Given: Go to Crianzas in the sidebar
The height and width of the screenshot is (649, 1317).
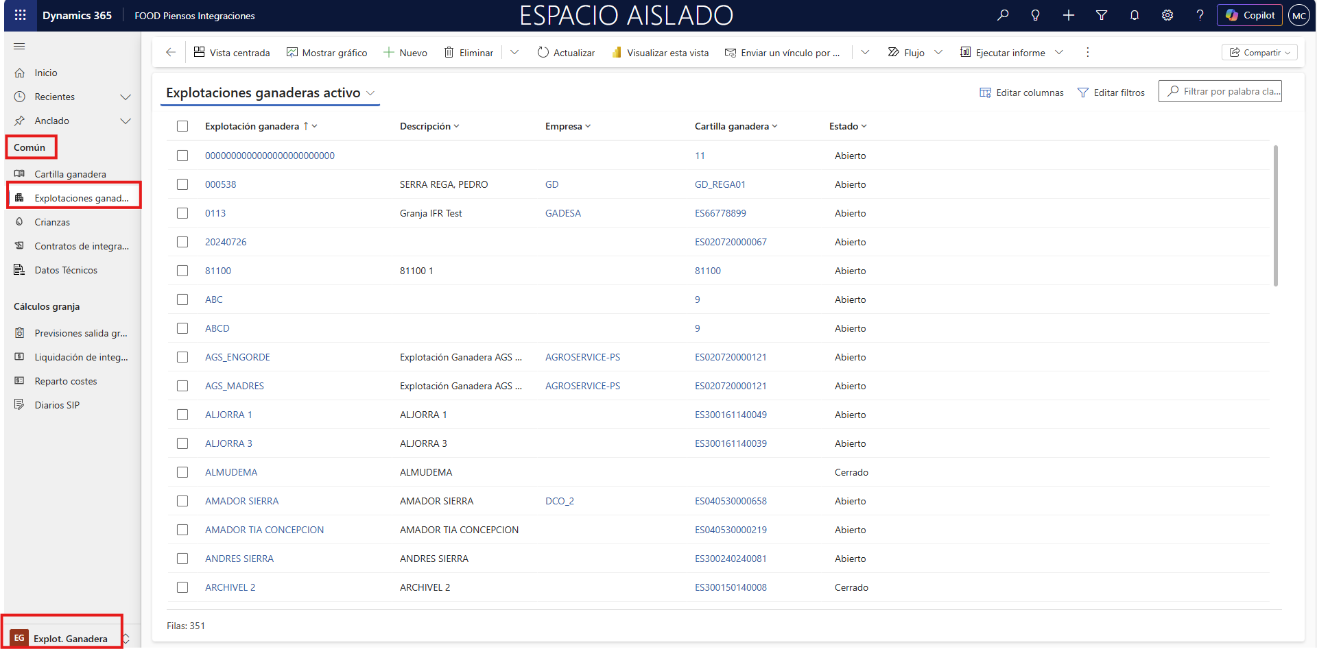Looking at the screenshot, I should 52,222.
